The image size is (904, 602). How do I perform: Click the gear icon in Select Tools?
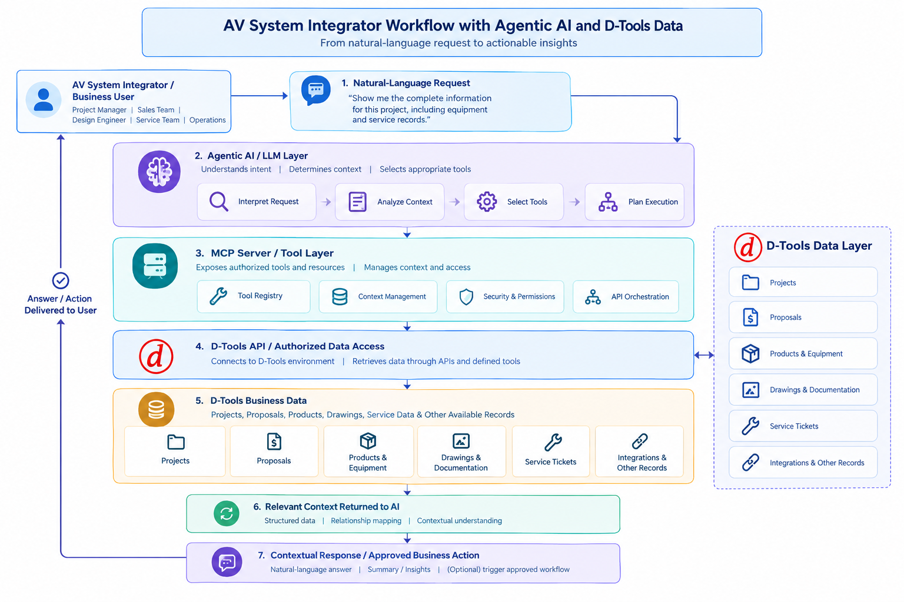pos(487,202)
